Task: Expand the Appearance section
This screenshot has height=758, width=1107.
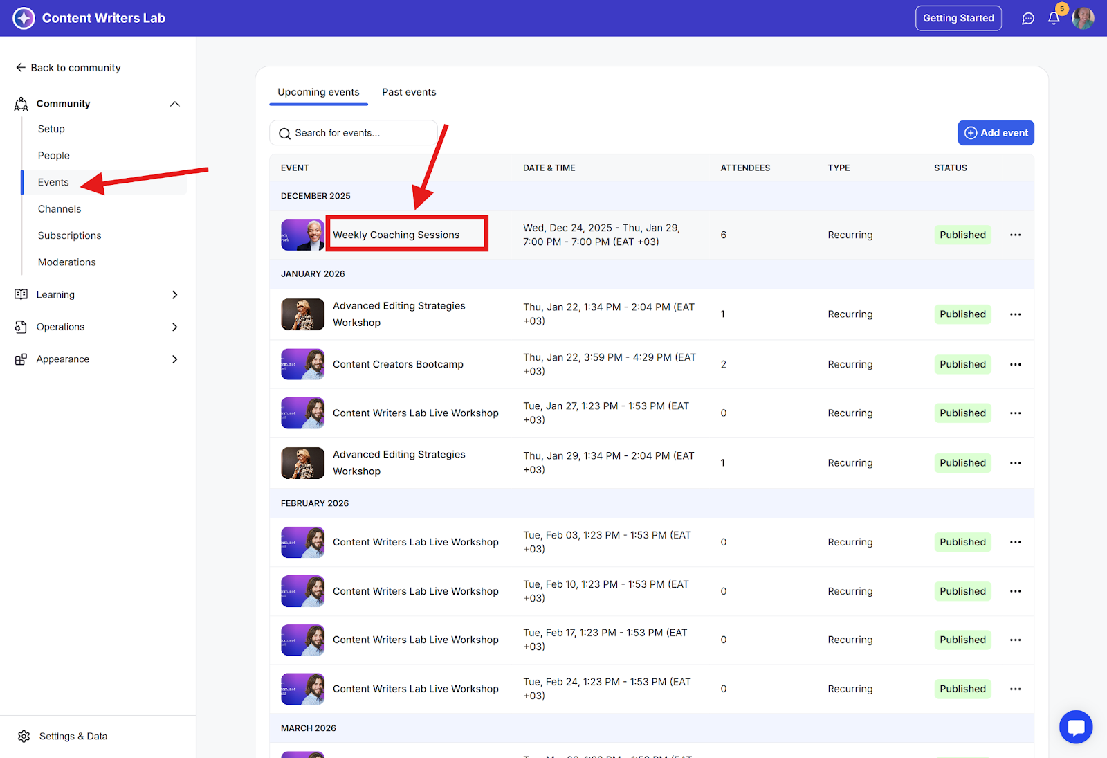Action: [174, 359]
